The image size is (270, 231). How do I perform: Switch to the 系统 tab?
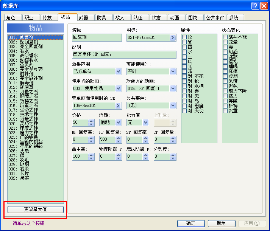point(236,17)
